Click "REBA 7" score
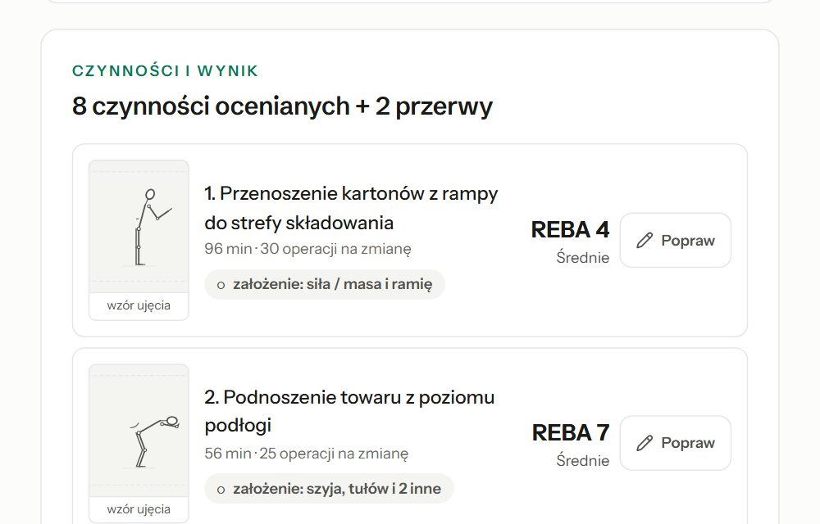 571,432
